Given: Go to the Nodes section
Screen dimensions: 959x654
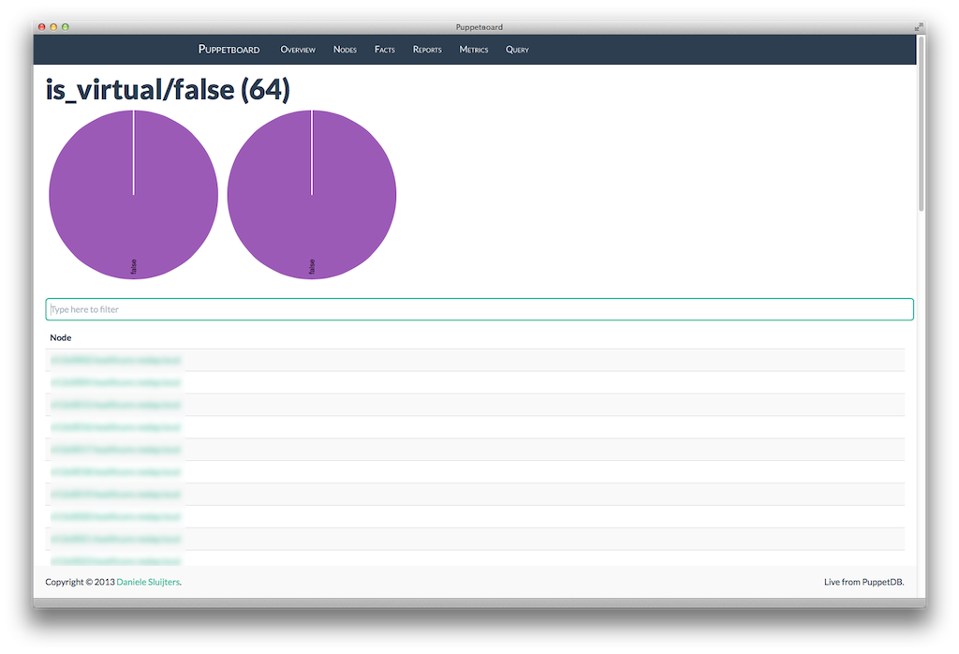Looking at the screenshot, I should click(345, 50).
